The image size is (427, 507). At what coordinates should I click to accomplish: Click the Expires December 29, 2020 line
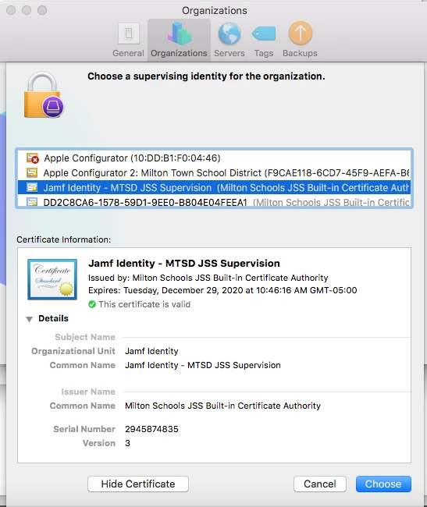point(222,290)
